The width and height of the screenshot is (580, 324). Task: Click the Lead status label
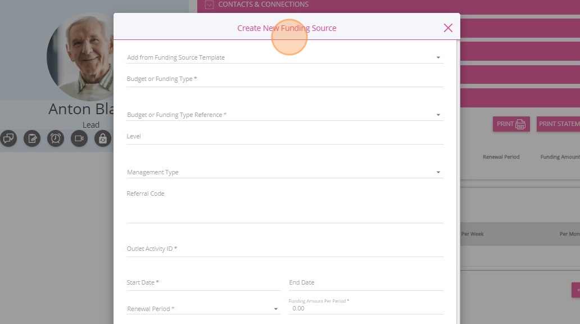click(91, 125)
